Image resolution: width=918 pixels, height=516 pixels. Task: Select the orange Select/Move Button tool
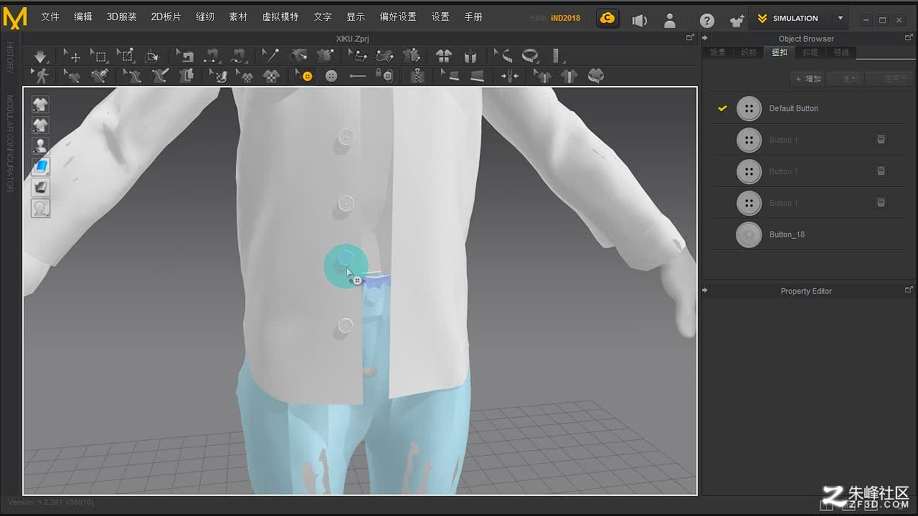click(304, 76)
